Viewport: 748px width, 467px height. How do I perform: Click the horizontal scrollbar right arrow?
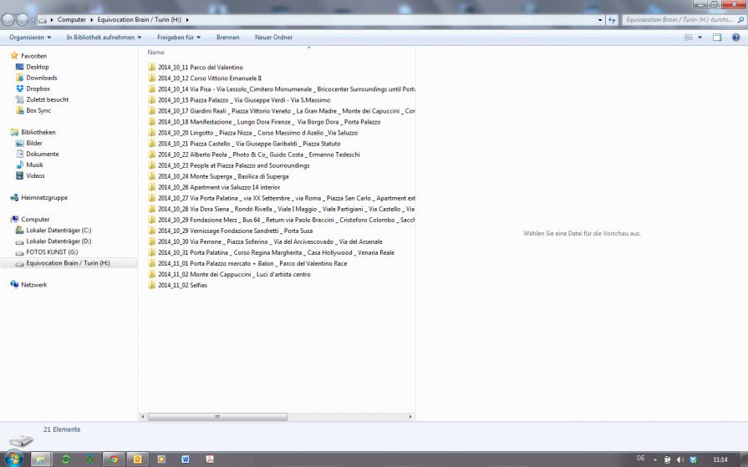coord(410,417)
